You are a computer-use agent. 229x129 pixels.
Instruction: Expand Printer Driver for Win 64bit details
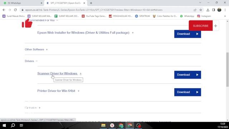(x=78, y=91)
